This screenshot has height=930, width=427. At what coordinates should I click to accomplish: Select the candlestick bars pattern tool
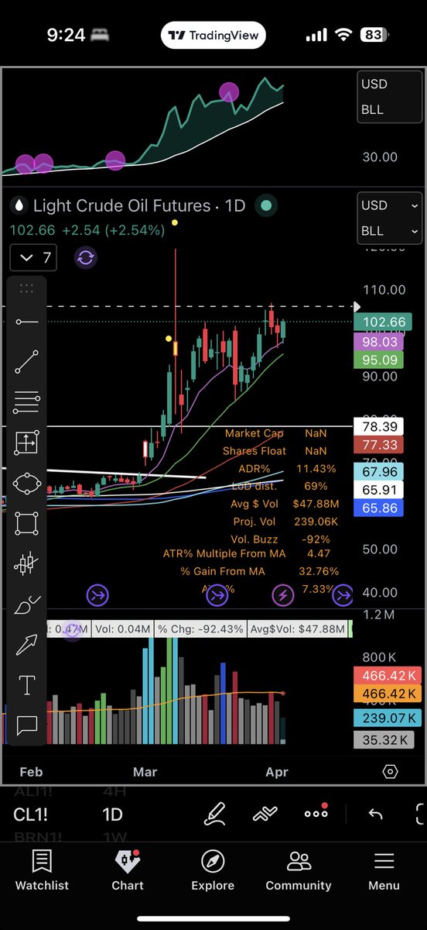[x=27, y=563]
